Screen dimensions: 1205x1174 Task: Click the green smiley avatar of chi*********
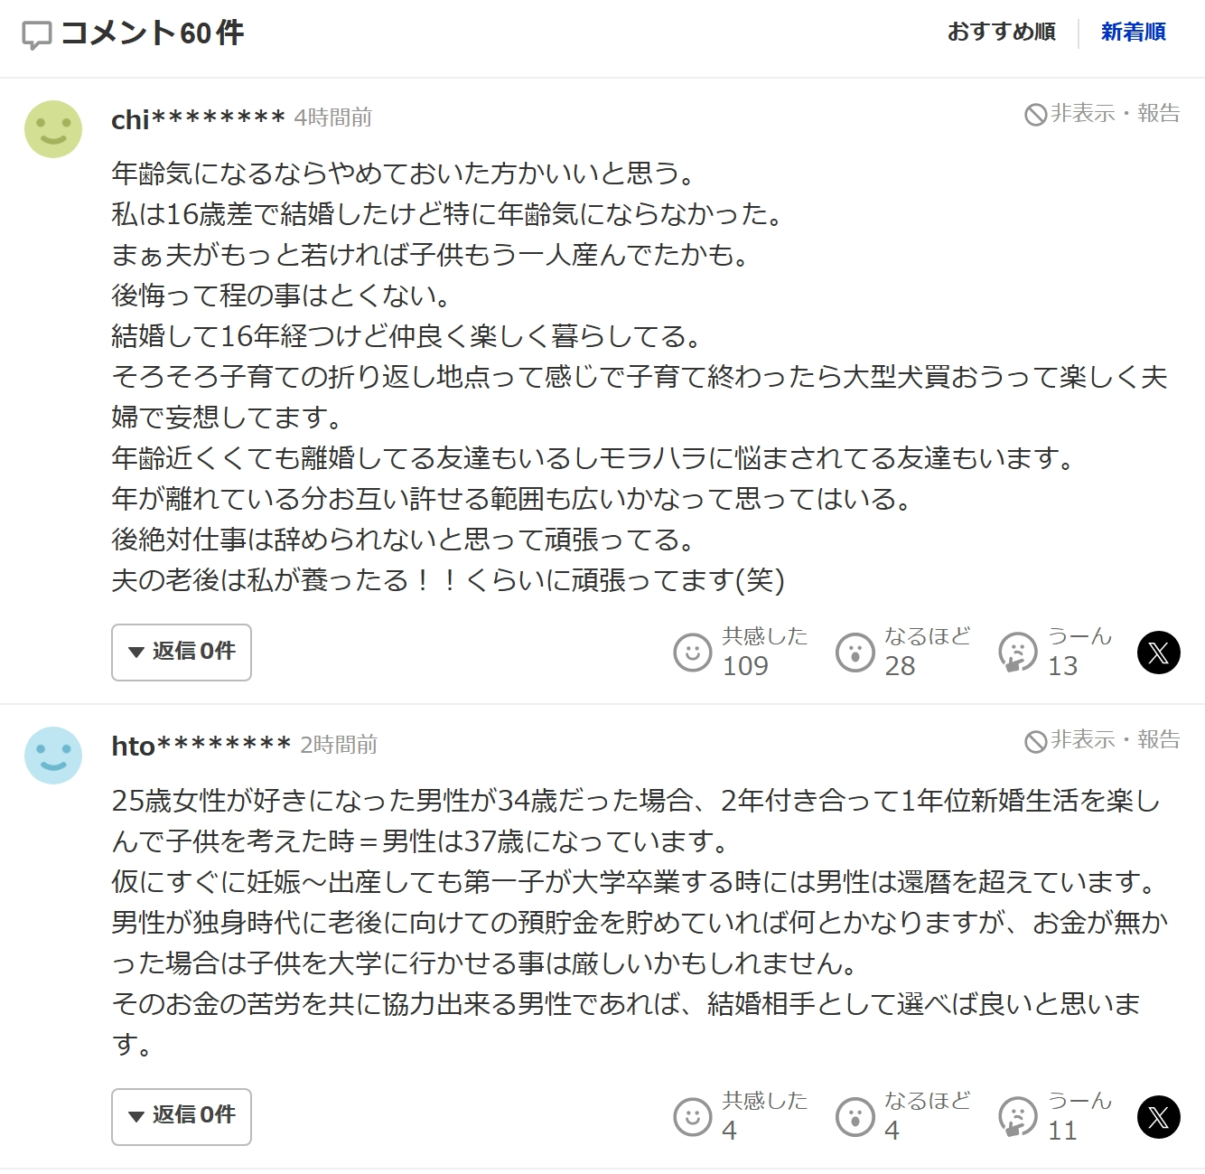pos(53,129)
